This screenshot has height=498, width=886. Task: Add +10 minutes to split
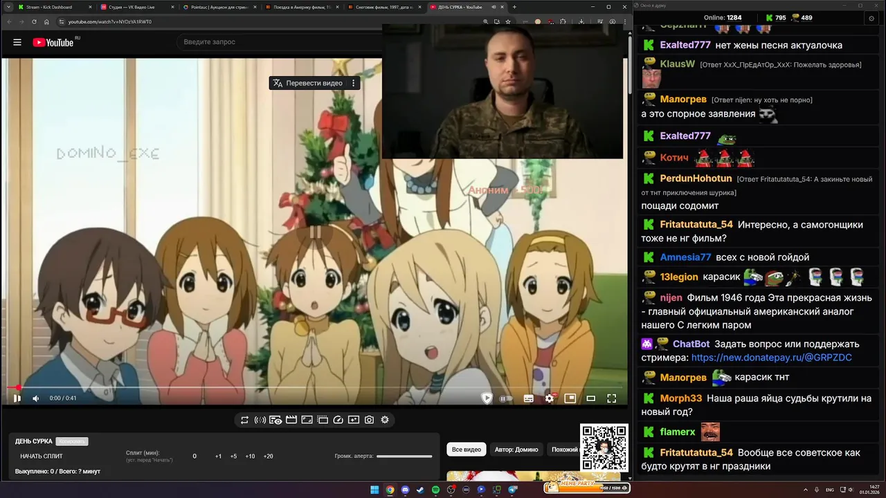[250, 456]
